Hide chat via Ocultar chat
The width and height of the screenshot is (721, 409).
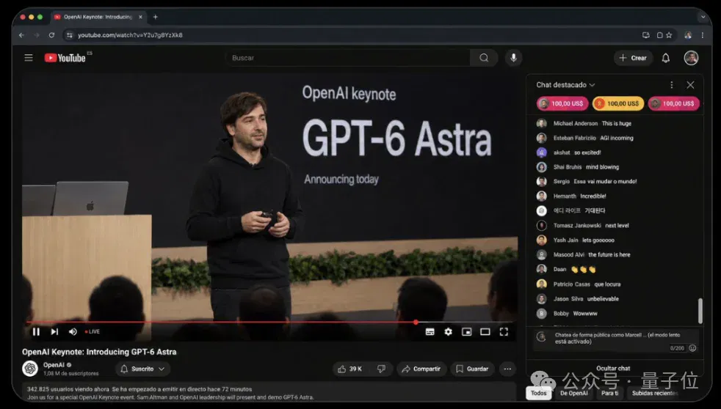point(613,368)
